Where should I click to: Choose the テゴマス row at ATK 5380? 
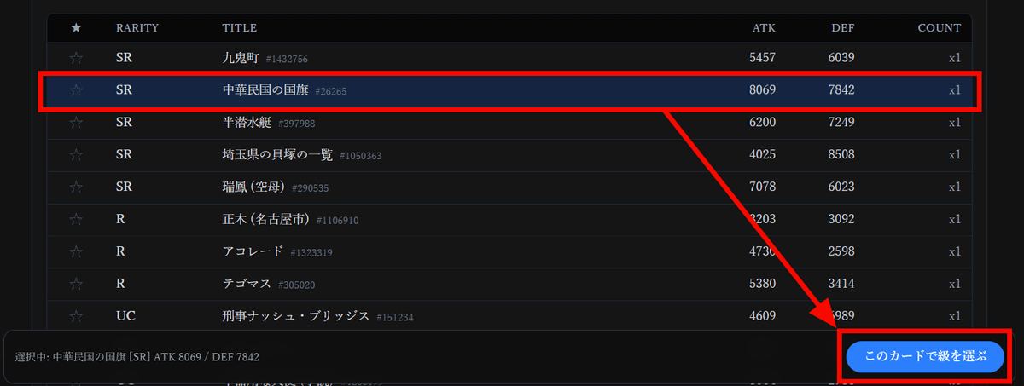509,284
